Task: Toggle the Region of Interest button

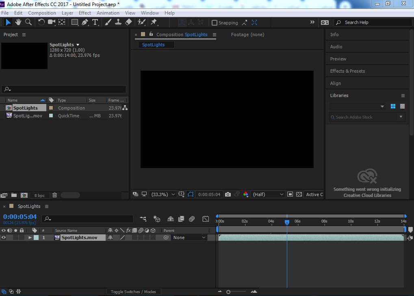Action: pyautogui.click(x=290, y=194)
